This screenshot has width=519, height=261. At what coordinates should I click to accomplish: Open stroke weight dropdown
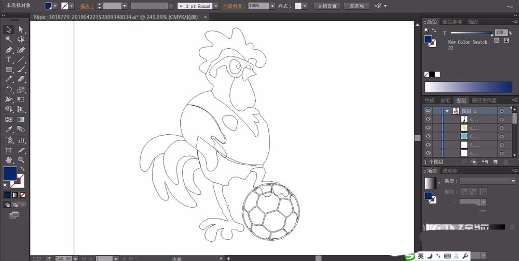(125, 6)
